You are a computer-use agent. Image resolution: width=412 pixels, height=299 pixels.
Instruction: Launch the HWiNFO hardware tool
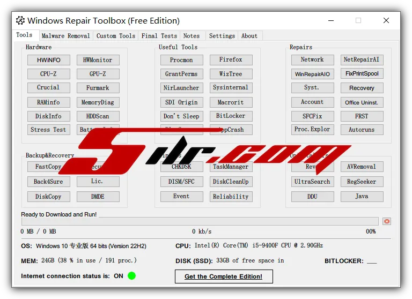pos(48,60)
